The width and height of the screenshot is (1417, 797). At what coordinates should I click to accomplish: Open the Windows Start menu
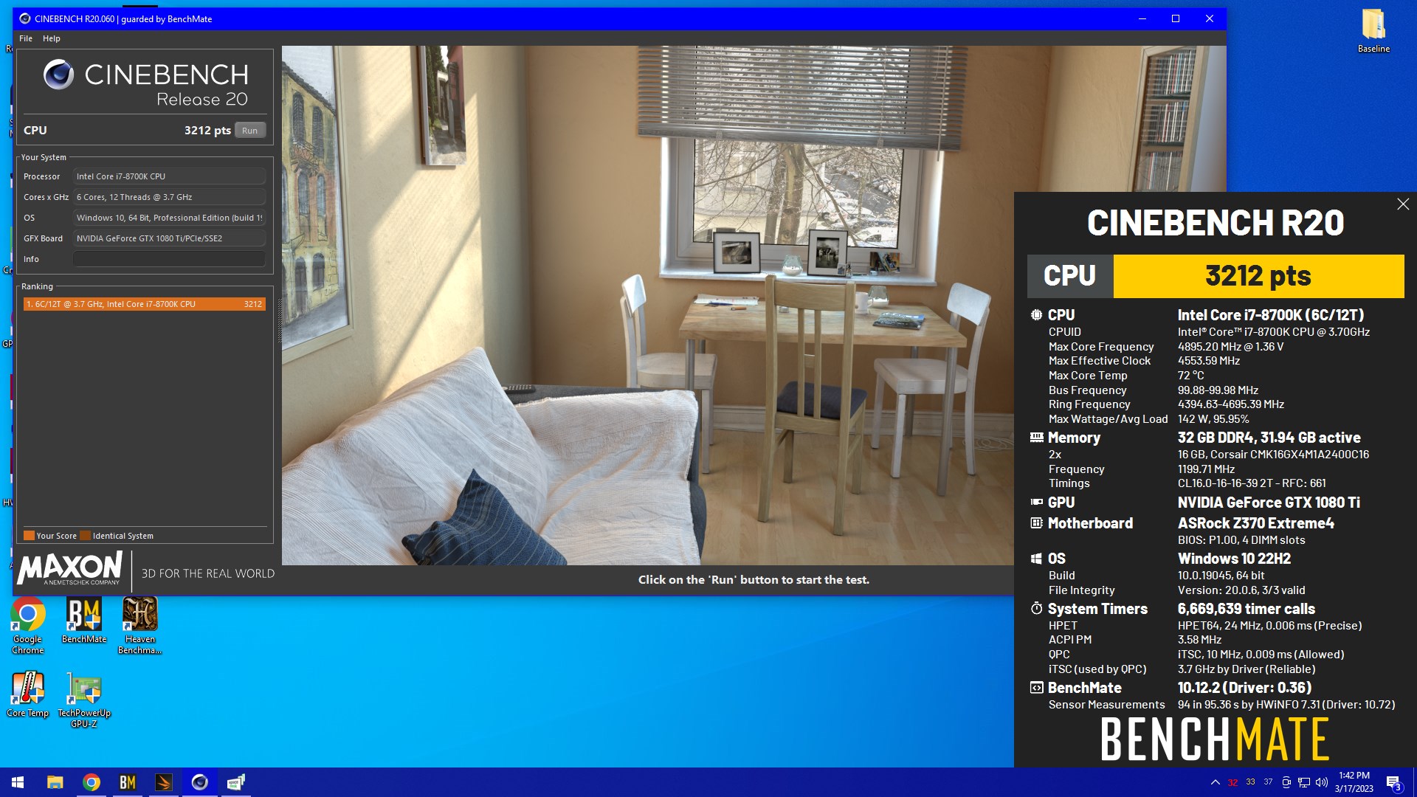point(18,782)
